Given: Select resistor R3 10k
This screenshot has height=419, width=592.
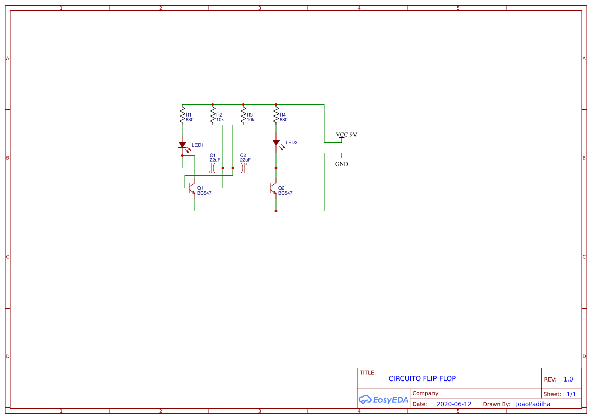Looking at the screenshot, I should [244, 115].
